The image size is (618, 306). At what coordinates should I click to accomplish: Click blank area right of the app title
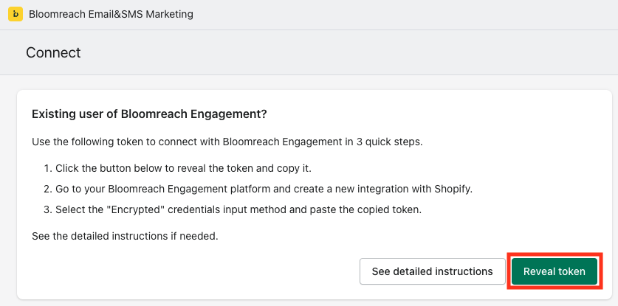coord(406,15)
